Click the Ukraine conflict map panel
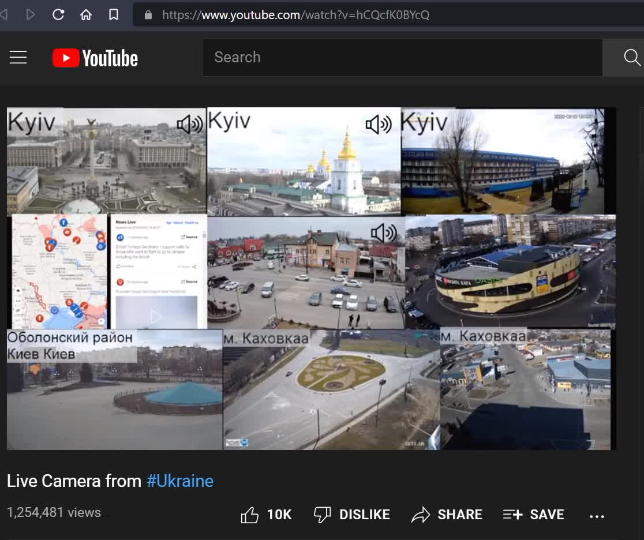 tap(59, 271)
